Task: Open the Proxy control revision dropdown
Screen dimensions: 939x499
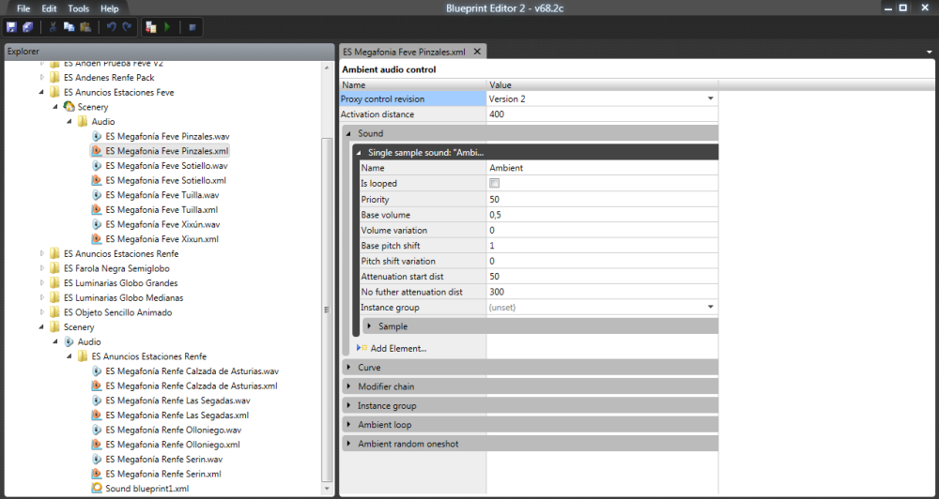Action: pos(710,98)
